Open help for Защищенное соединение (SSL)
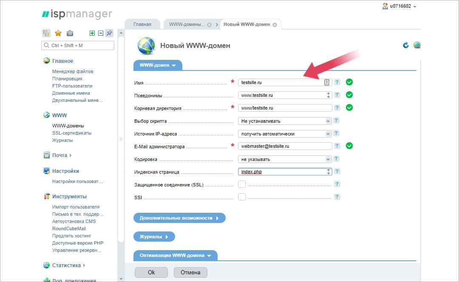The width and height of the screenshot is (459, 282). [x=337, y=184]
